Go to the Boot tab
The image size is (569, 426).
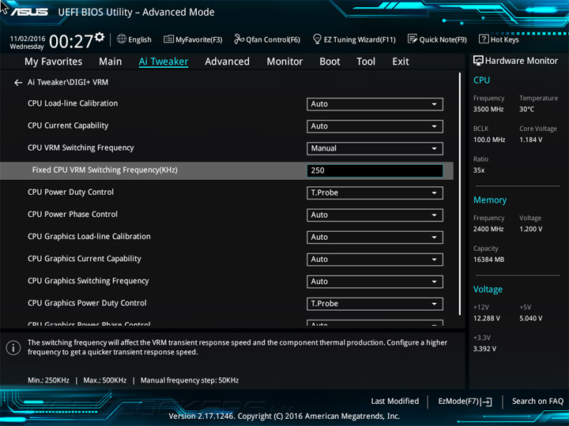330,62
